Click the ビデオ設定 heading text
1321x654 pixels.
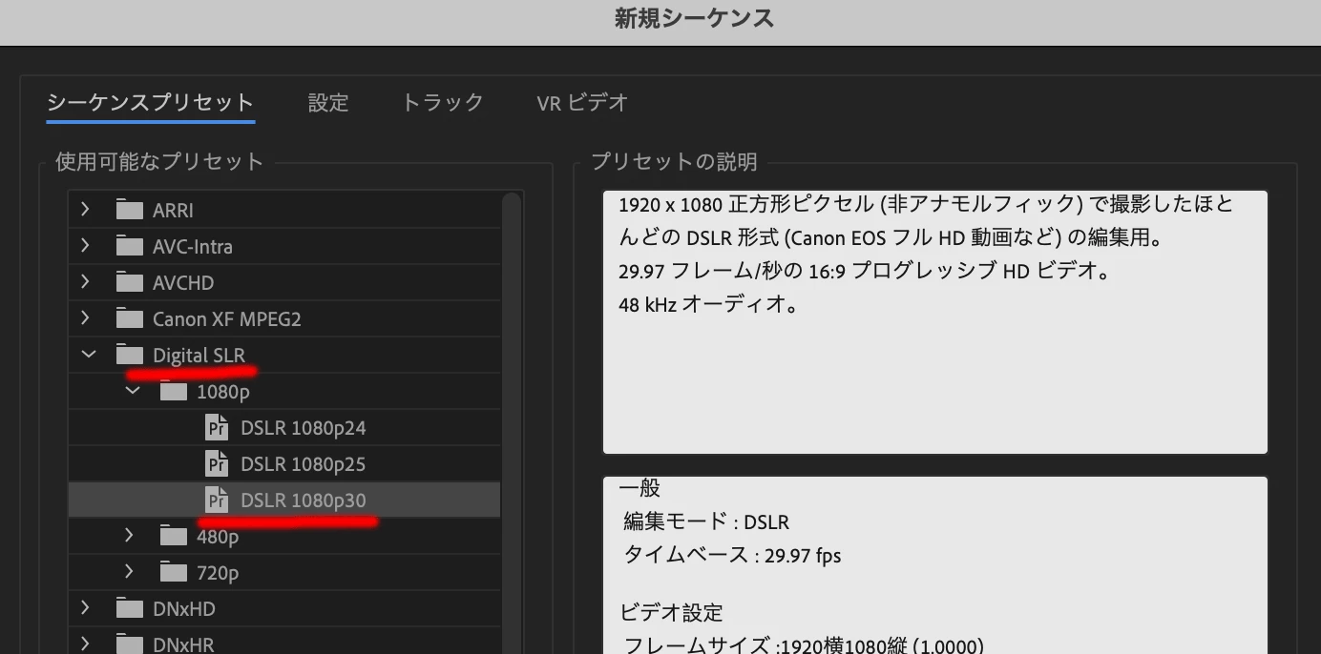pos(671,612)
